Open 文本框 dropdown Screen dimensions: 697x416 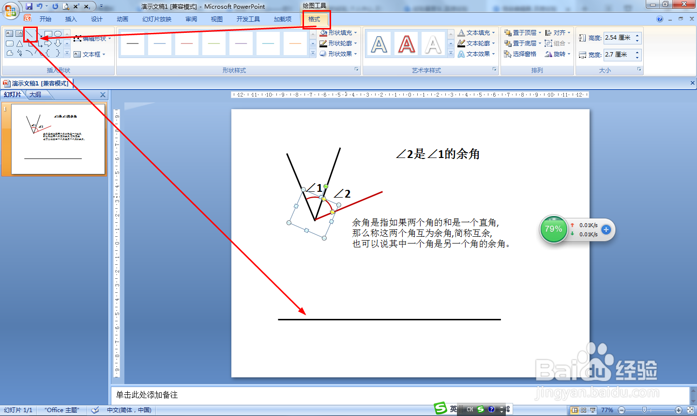pyautogui.click(x=90, y=54)
